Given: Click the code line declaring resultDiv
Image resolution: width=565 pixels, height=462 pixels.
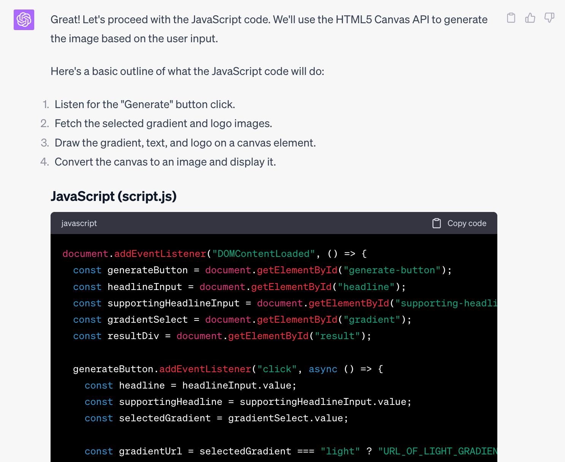Looking at the screenshot, I should 222,336.
